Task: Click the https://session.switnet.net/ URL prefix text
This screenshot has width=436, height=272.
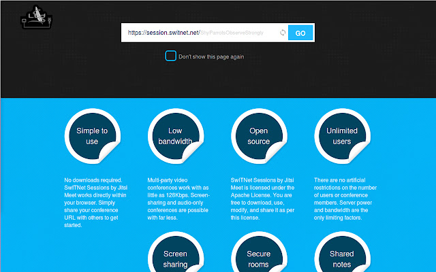Action: 163,33
